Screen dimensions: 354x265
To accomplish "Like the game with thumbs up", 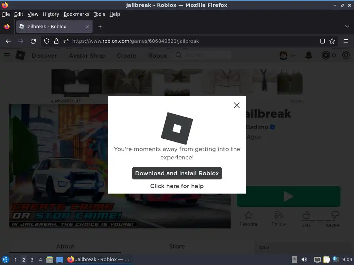I will pos(306,215).
